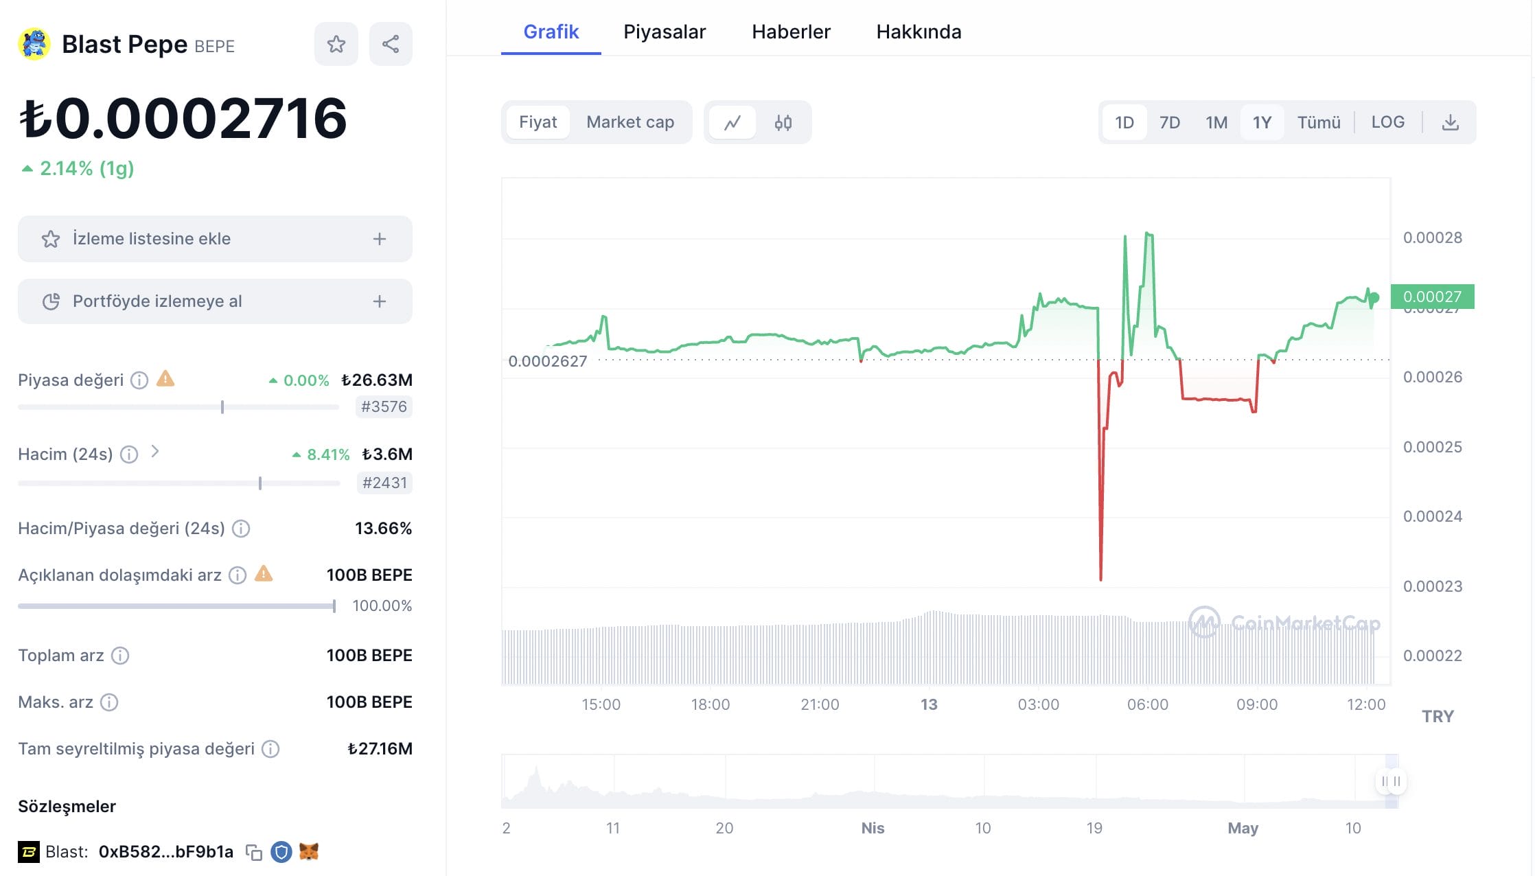Open the Haberler tab
Image resolution: width=1535 pixels, height=876 pixels.
tap(791, 32)
